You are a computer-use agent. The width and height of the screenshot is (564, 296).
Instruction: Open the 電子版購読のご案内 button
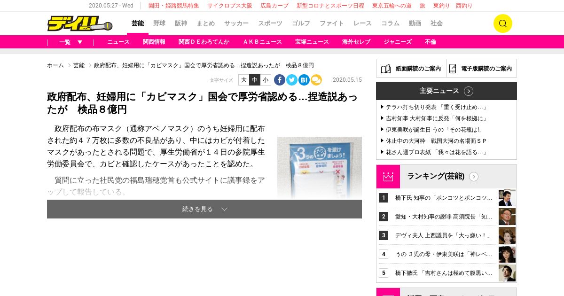[x=482, y=68]
